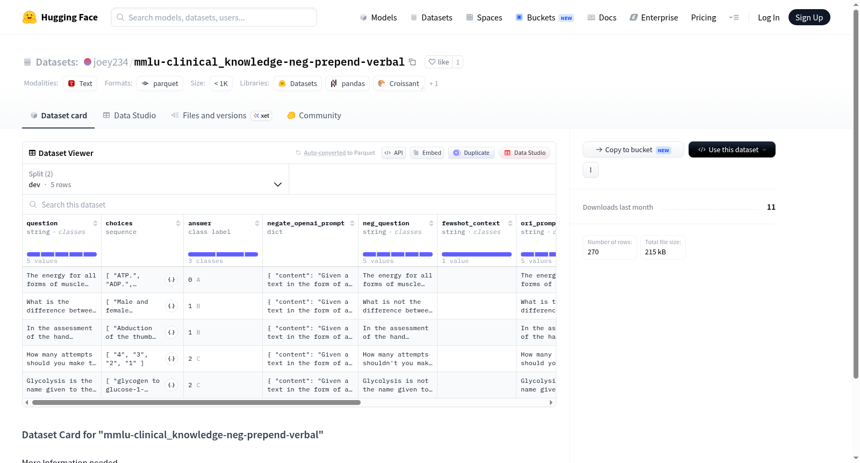Viewport: 860px width, 463px height.
Task: Select the Dataset card tab
Action: coord(58,116)
